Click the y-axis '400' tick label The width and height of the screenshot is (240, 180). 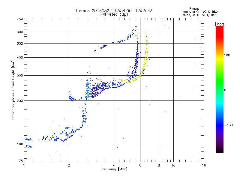coord(20,58)
